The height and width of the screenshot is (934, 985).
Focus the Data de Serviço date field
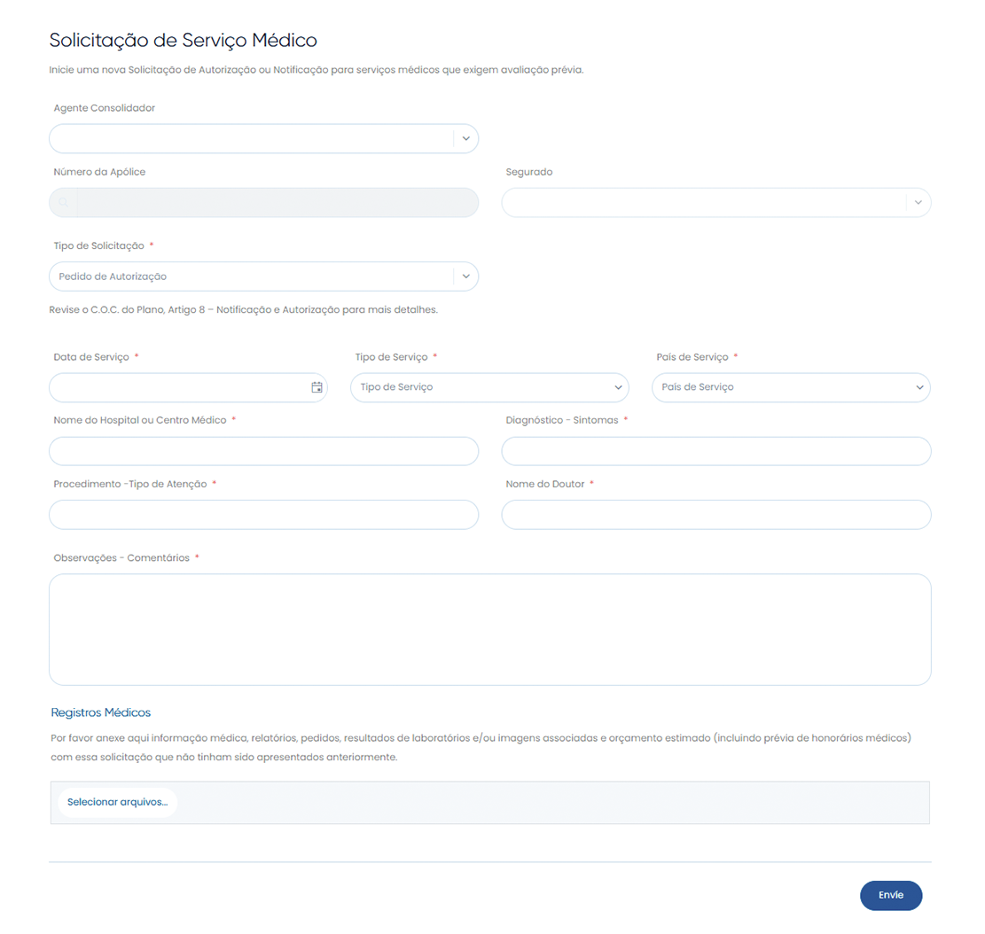pos(177,387)
